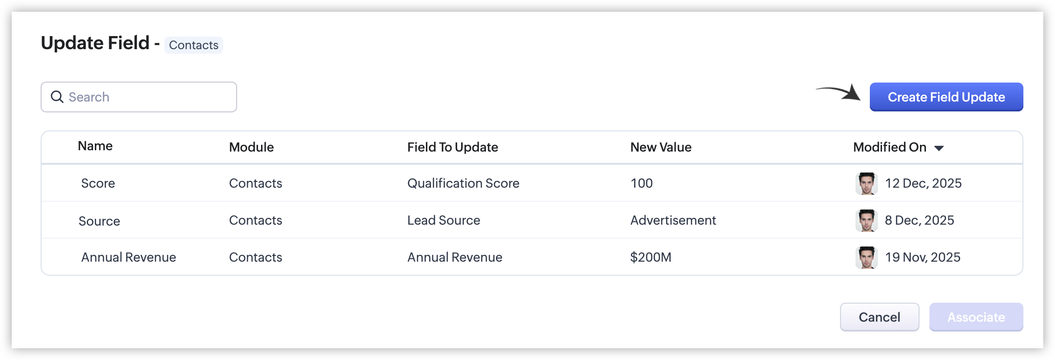
Task: Click the avatar beside 12 Dec, 2025
Action: (866, 183)
